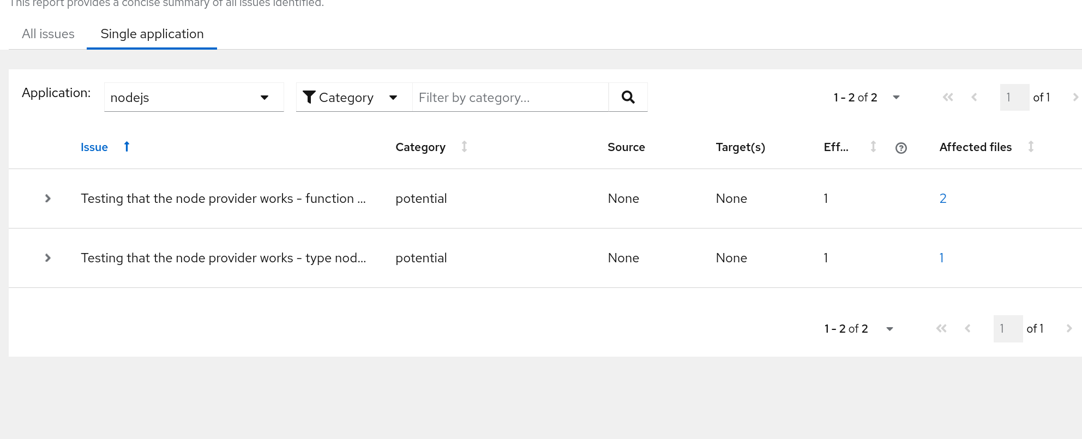Sort by Issue column arrow

tap(127, 147)
